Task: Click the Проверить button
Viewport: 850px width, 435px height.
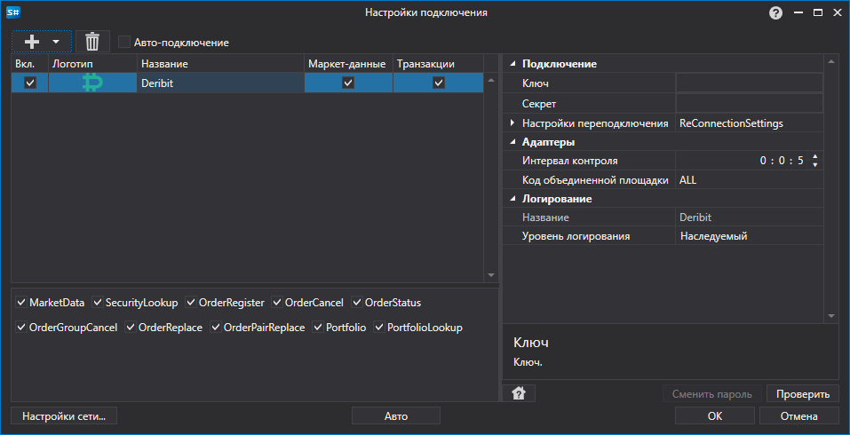Action: [x=803, y=394]
